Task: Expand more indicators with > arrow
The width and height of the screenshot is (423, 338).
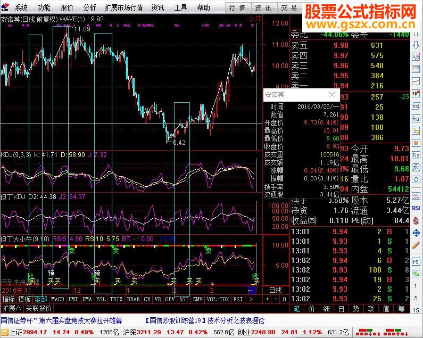Action: [x=251, y=299]
